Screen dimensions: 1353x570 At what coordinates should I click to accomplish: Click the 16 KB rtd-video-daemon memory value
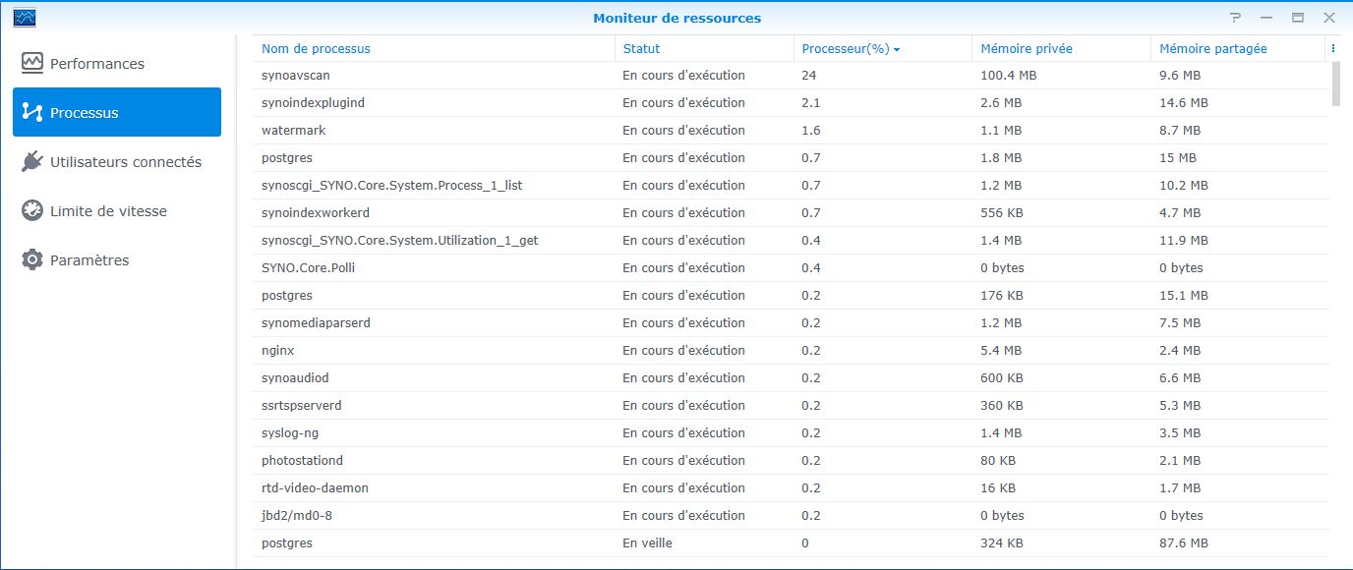pos(998,488)
